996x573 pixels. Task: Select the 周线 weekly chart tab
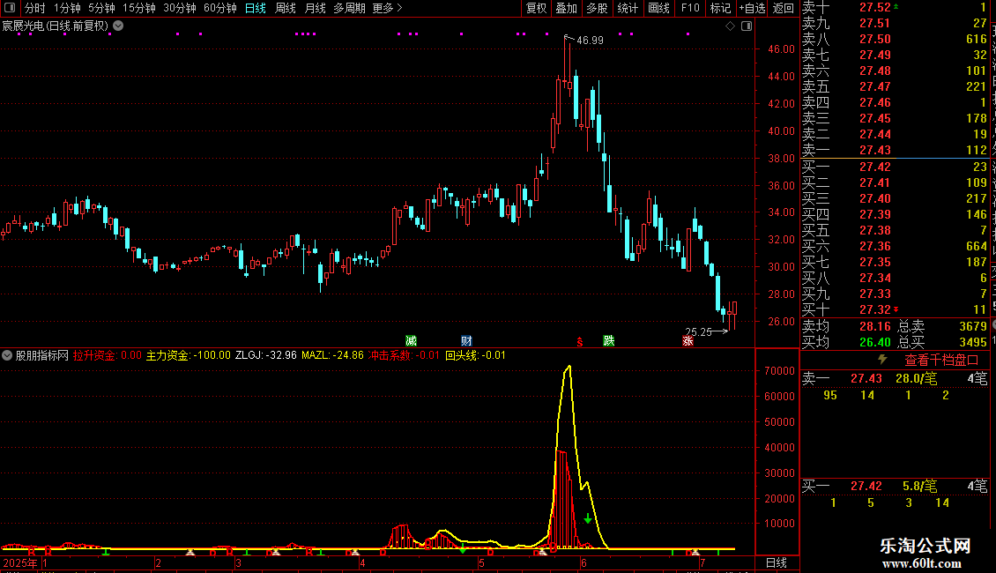tap(286, 8)
